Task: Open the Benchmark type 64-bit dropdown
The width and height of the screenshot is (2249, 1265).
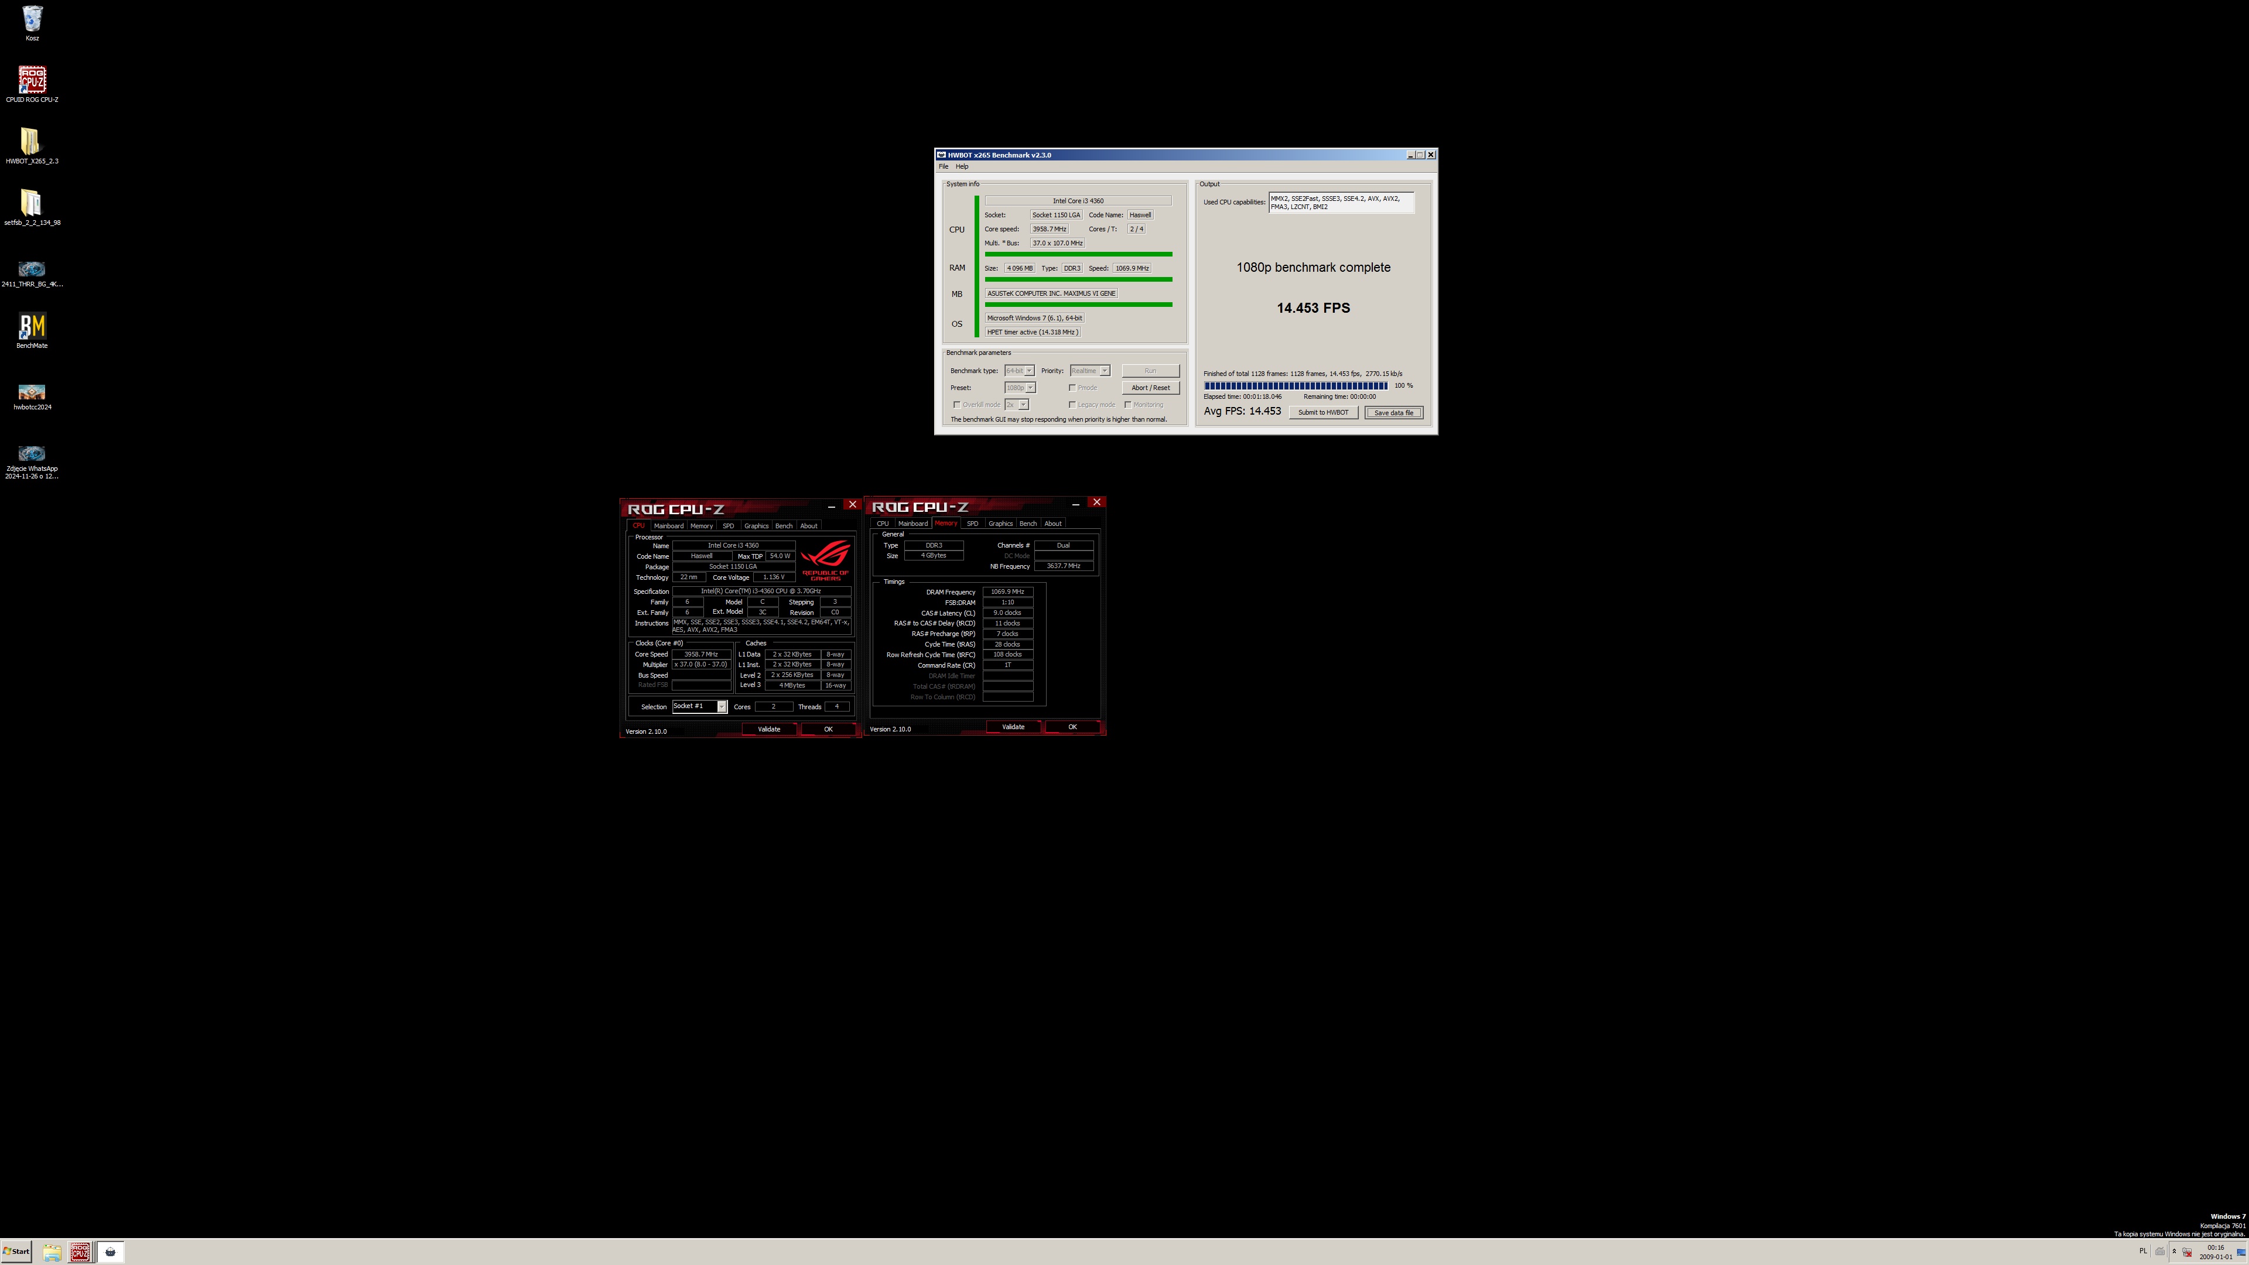Action: coord(1019,371)
